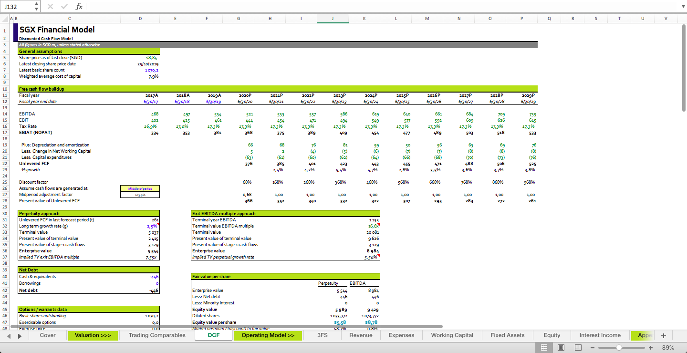Select column D header

click(x=140, y=19)
